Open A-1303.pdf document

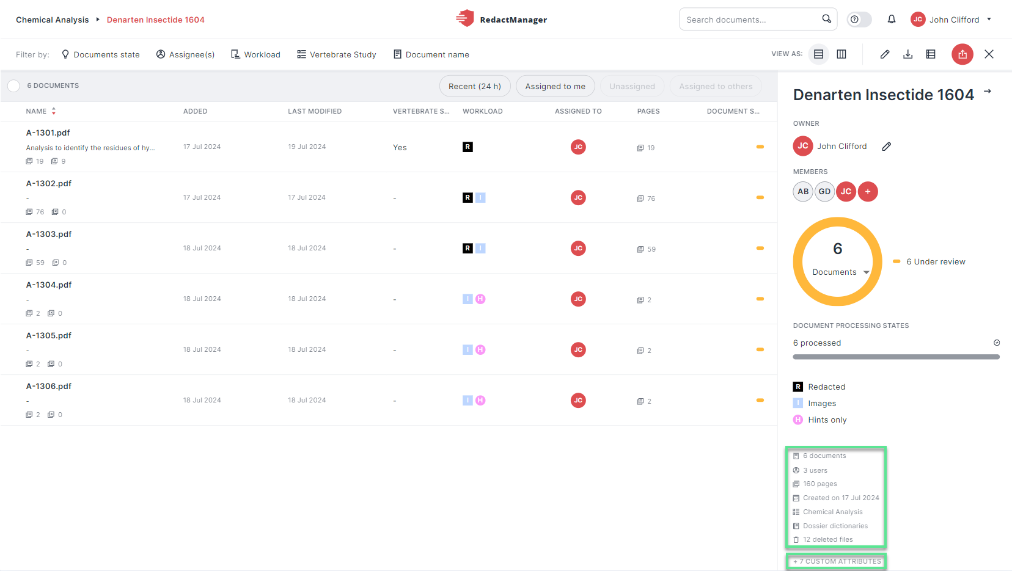(x=49, y=234)
